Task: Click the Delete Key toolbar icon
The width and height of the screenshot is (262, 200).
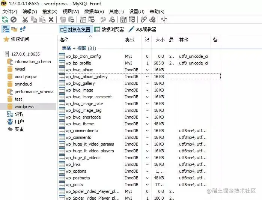Action: (112, 20)
